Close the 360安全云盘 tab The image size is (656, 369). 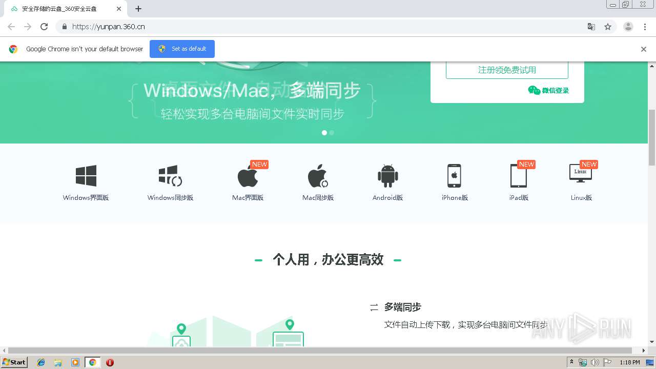tap(118, 9)
